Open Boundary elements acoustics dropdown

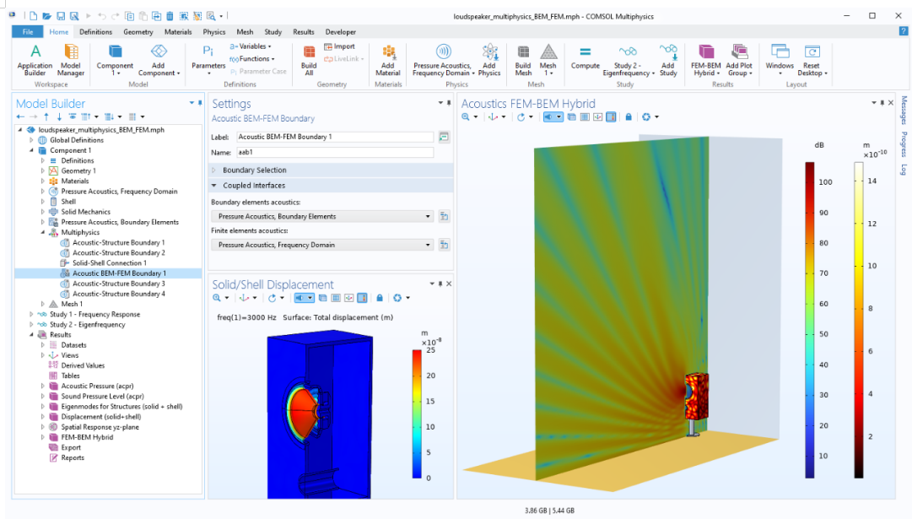(x=323, y=216)
